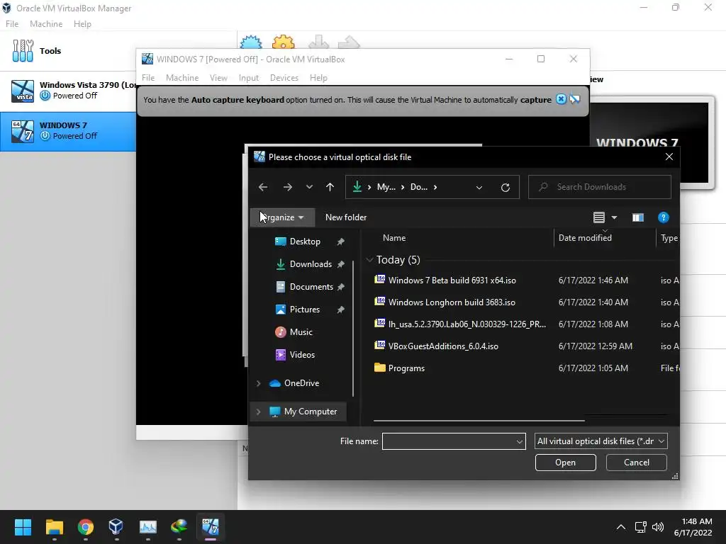726x544 pixels.
Task: Select Downloads in navigation pane
Action: [311, 264]
